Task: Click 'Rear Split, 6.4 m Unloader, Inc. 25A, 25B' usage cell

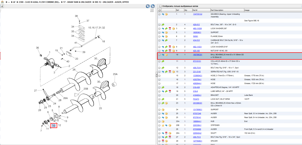Action: [x=260, y=117]
